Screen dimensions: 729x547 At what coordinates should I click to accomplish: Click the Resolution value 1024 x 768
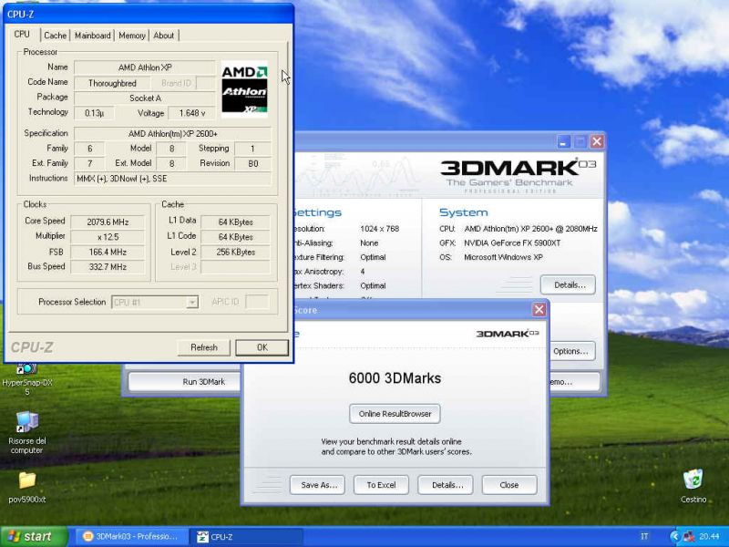[x=379, y=229]
